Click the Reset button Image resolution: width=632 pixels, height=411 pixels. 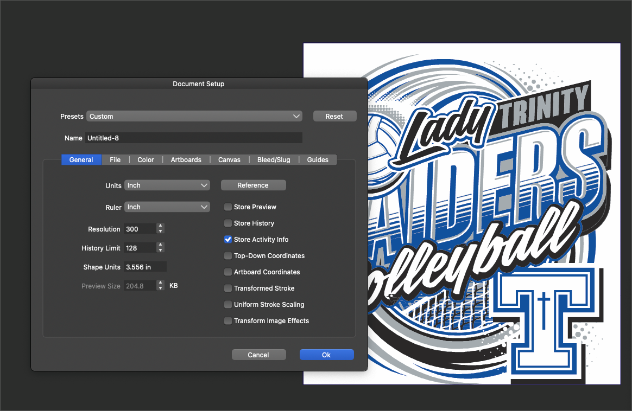click(334, 116)
